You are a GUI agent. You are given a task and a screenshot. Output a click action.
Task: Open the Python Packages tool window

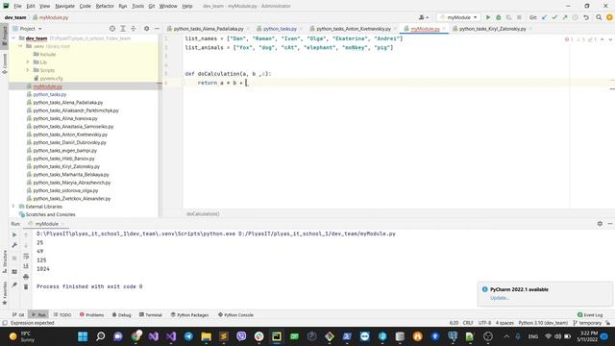click(x=190, y=314)
